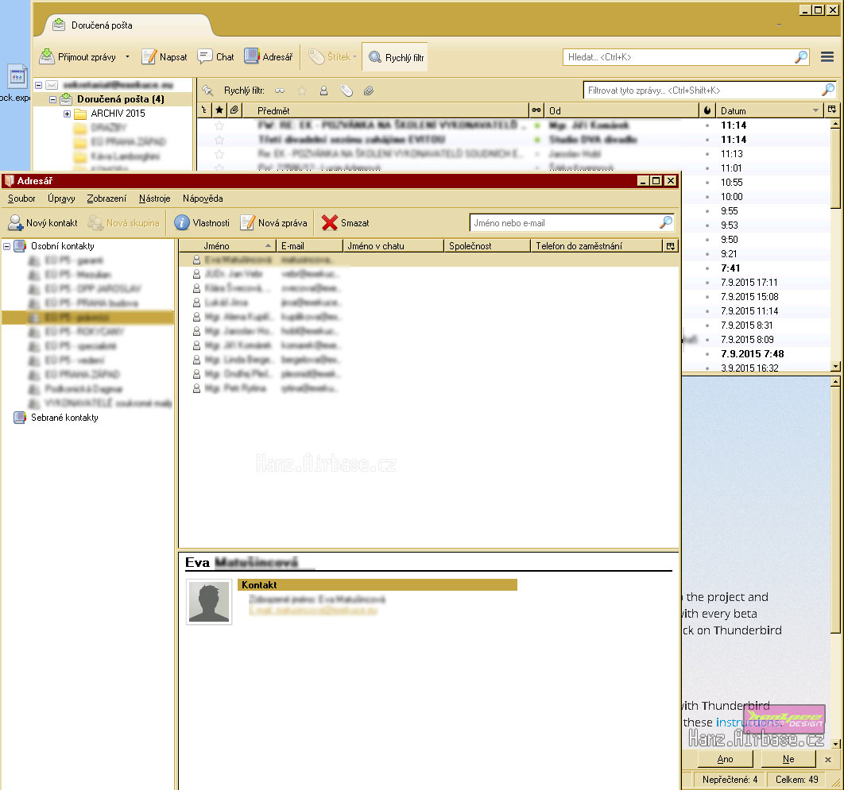This screenshot has height=790, width=844.
Task: Open the Nástroje menu in Adresář
Action: (154, 198)
